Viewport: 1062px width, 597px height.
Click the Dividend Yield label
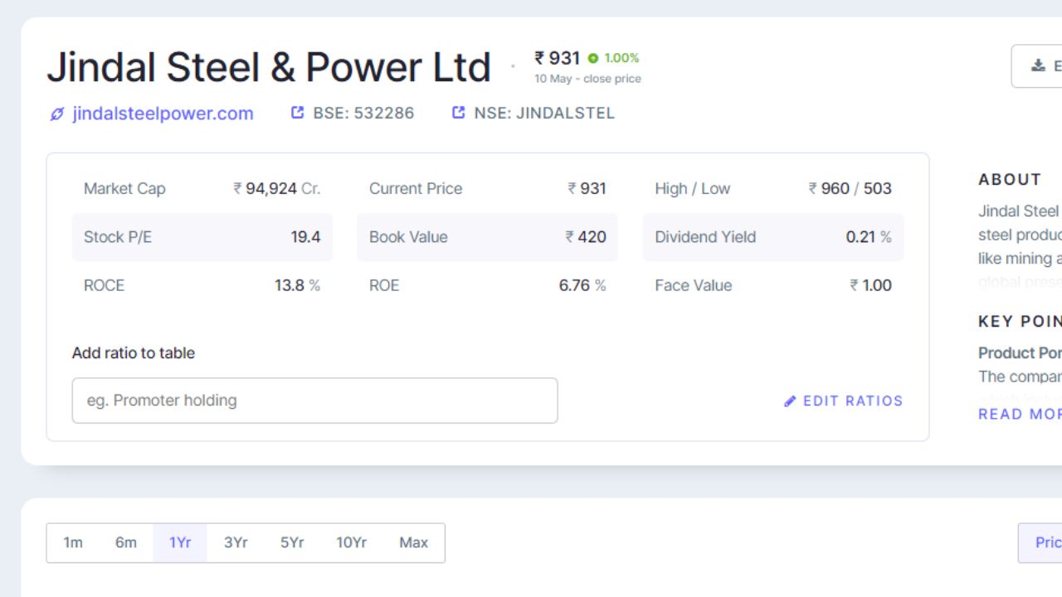point(705,237)
